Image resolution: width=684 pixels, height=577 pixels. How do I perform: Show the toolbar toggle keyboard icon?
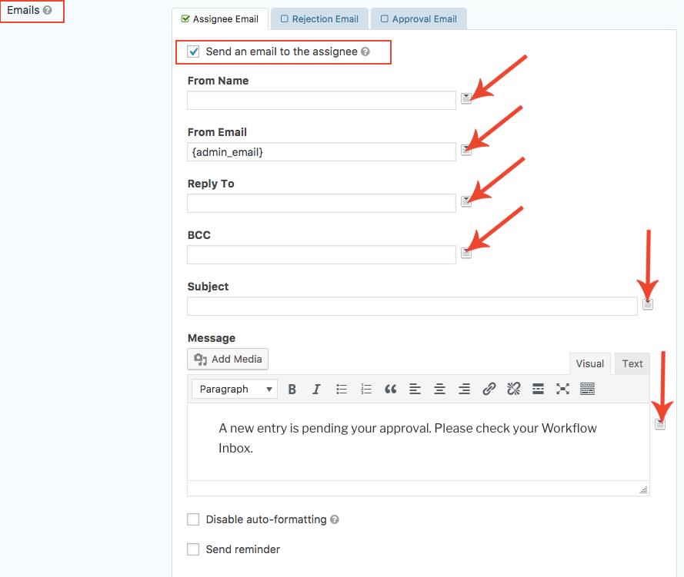587,390
